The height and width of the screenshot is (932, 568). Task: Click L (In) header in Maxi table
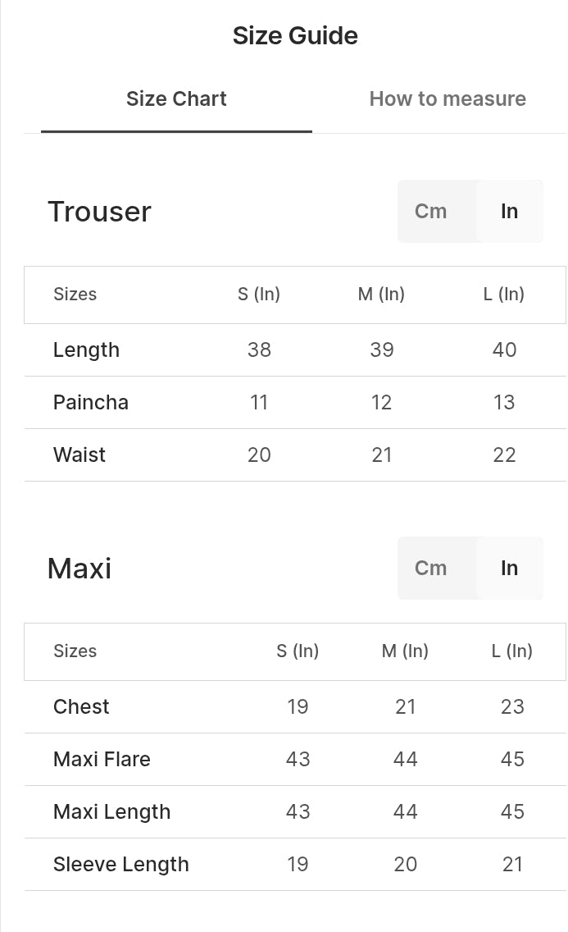(512, 651)
